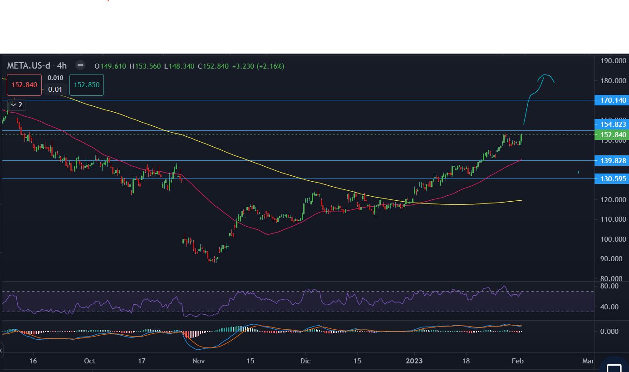
Task: Click the round minus icon beside 4h
Action: 80,65
